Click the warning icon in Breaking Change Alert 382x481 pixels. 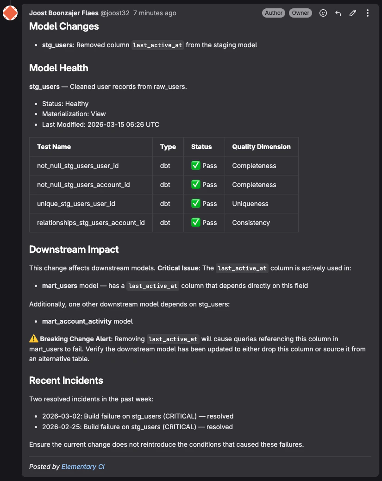(33, 338)
